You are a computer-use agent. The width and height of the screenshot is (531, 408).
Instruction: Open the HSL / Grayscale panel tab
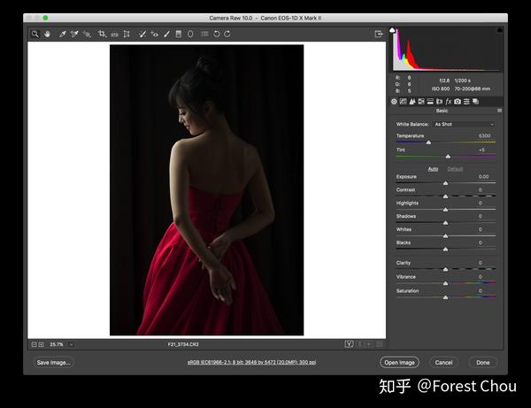pyautogui.click(x=421, y=101)
